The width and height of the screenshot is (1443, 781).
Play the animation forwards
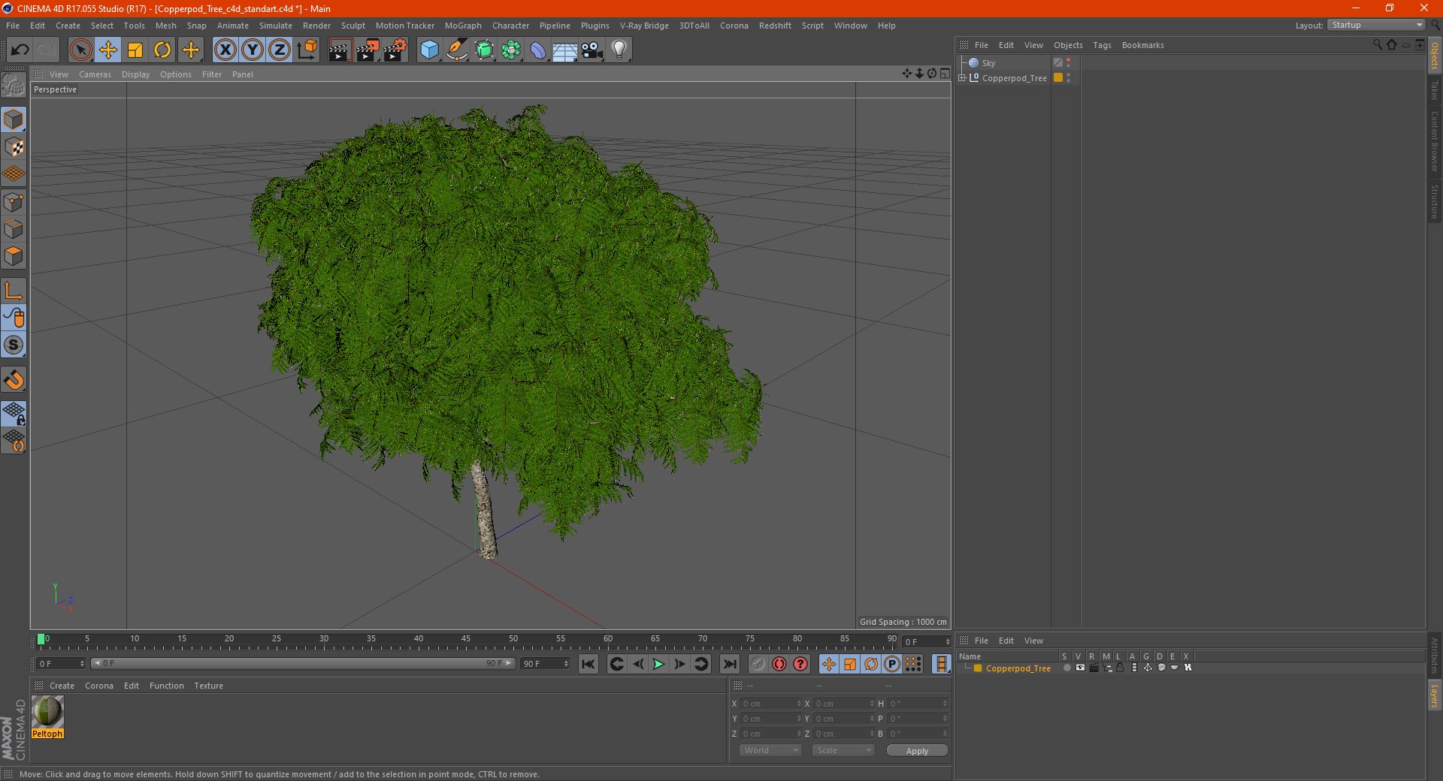[x=658, y=664]
